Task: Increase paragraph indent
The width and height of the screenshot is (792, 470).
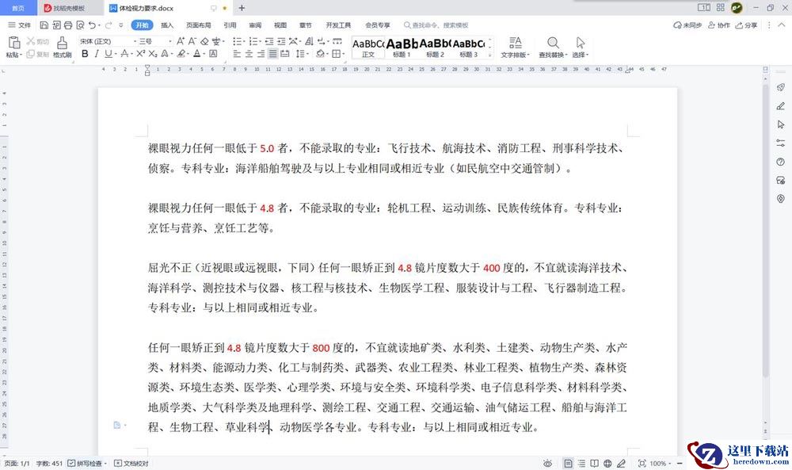Action: [281, 41]
